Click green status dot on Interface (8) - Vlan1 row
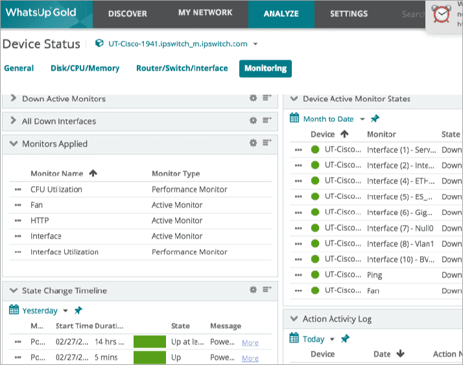Image resolution: width=463 pixels, height=365 pixels. 315,243
